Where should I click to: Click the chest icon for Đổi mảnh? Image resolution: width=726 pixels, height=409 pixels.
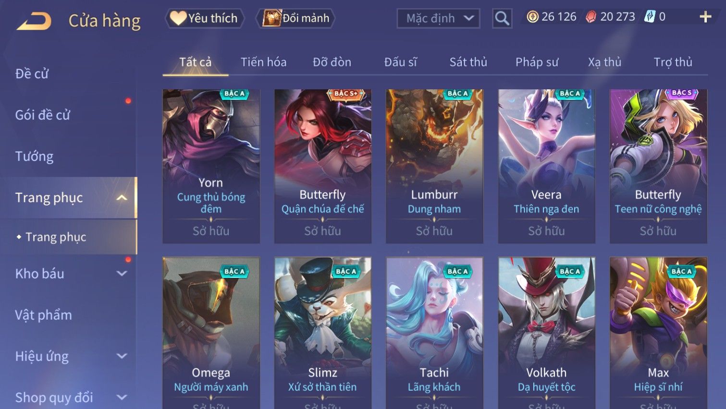pos(271,18)
